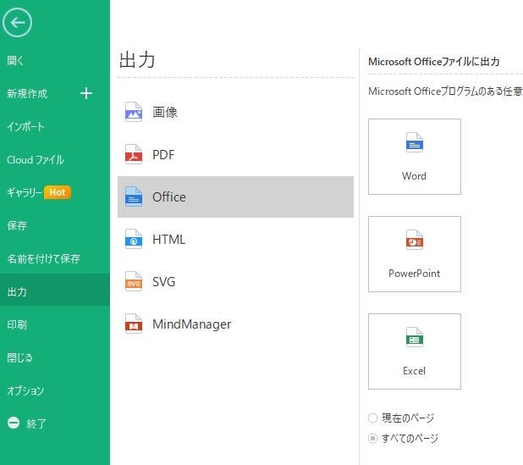
Task: Click the Microsoft Officeプログラムのある任意 description text
Action: [x=445, y=91]
